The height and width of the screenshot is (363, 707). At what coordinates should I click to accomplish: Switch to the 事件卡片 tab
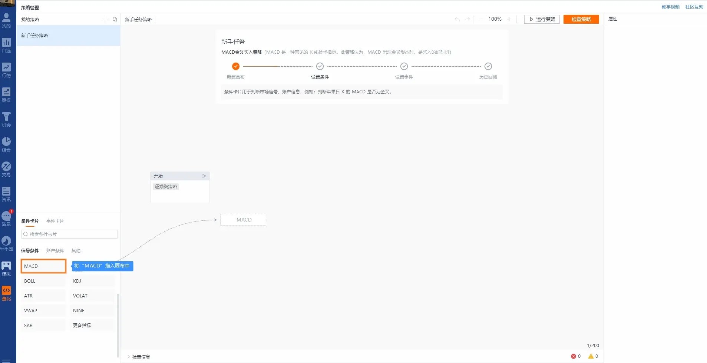[55, 221]
